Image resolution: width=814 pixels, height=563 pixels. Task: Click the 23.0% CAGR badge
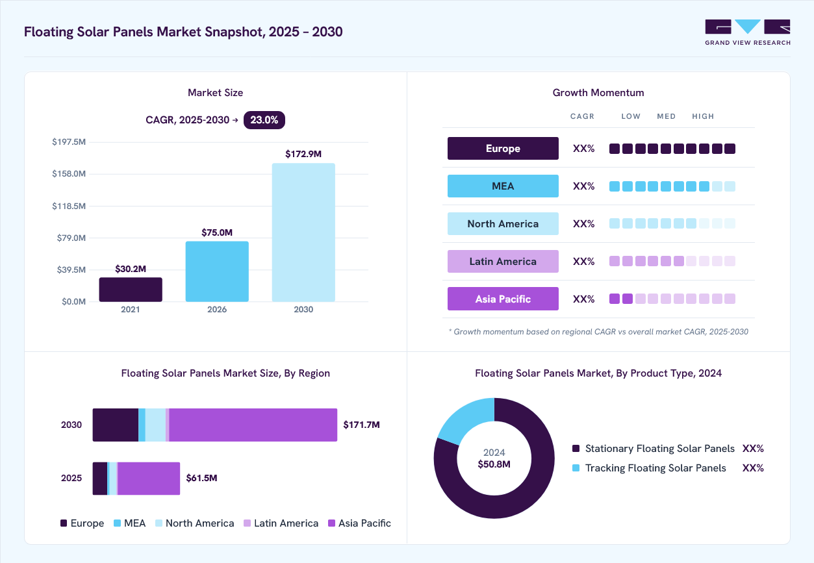click(x=264, y=119)
